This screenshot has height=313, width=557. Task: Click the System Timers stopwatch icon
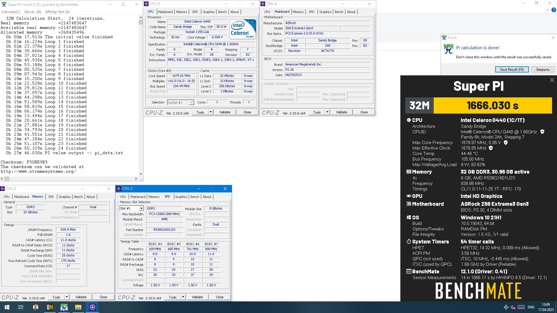coord(409,241)
